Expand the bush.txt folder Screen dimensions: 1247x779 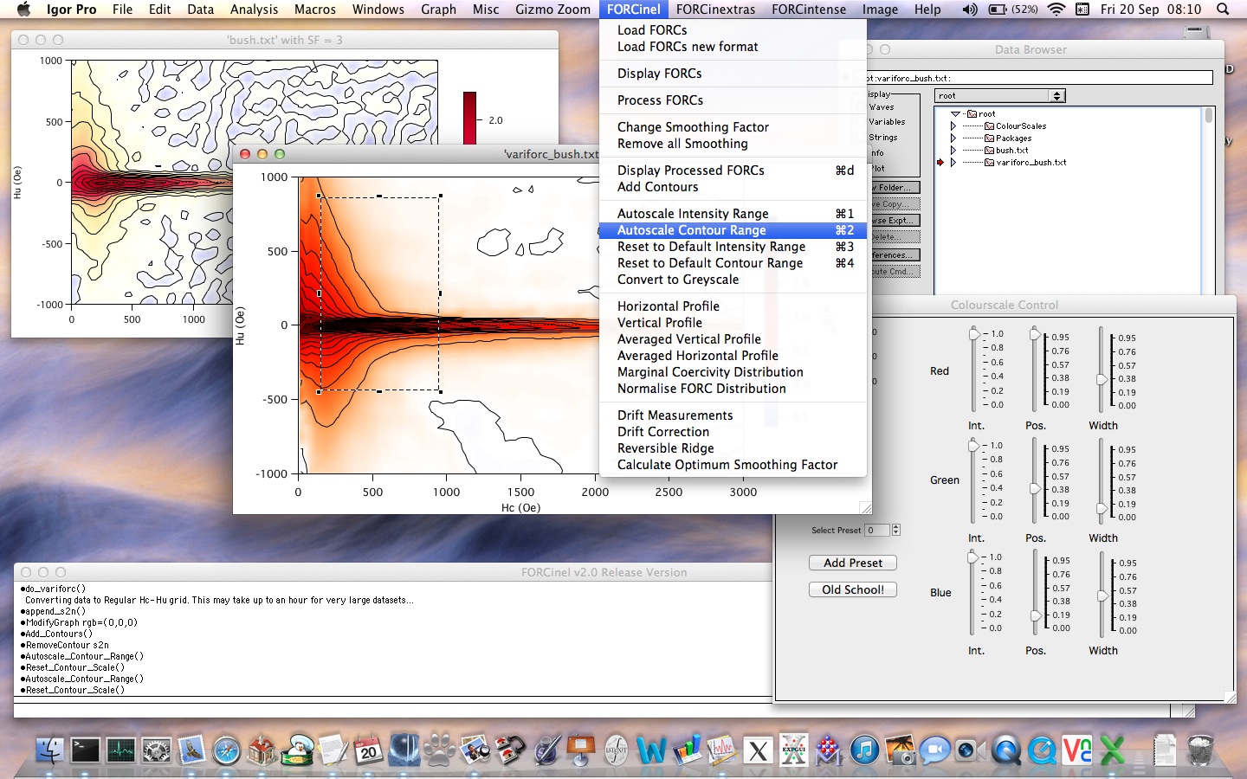[953, 151]
